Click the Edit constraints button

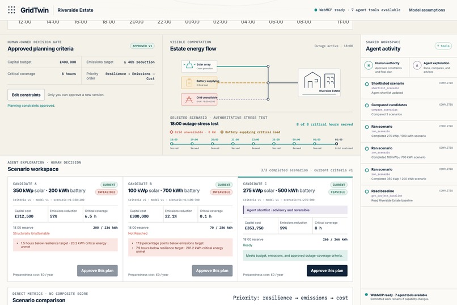coord(26,95)
